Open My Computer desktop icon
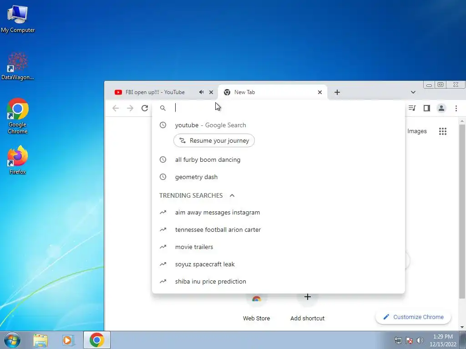The width and height of the screenshot is (466, 349). [18, 18]
